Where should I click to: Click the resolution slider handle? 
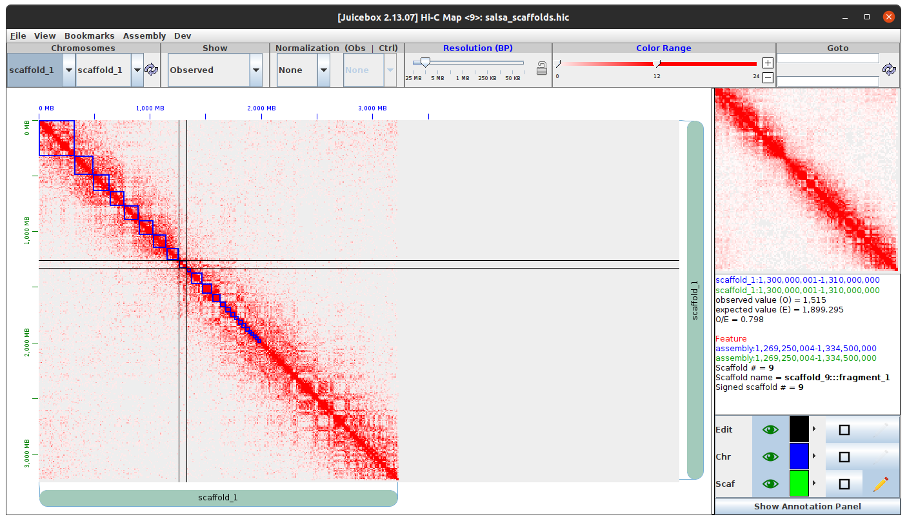pos(425,63)
